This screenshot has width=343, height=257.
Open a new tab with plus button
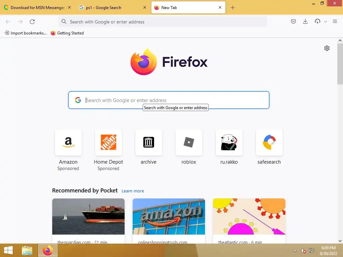(x=232, y=8)
